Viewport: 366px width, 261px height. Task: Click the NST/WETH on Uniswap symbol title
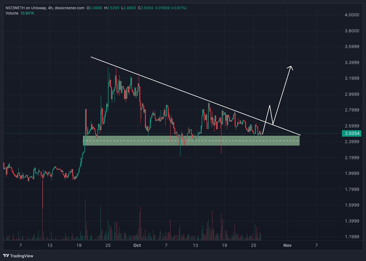[x=26, y=8]
